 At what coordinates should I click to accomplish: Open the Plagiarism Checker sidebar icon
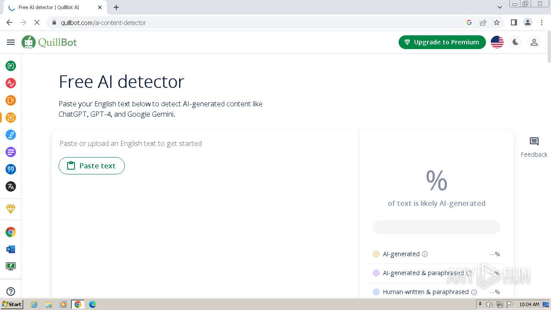11,100
